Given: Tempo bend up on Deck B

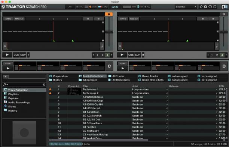Looking at the screenshot, I should point(213,19).
